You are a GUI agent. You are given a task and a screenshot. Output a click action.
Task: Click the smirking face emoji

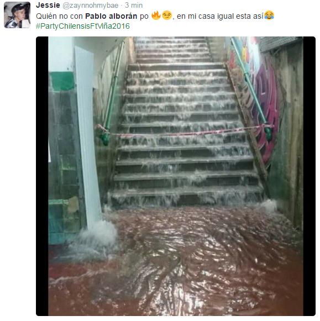[x=167, y=15]
